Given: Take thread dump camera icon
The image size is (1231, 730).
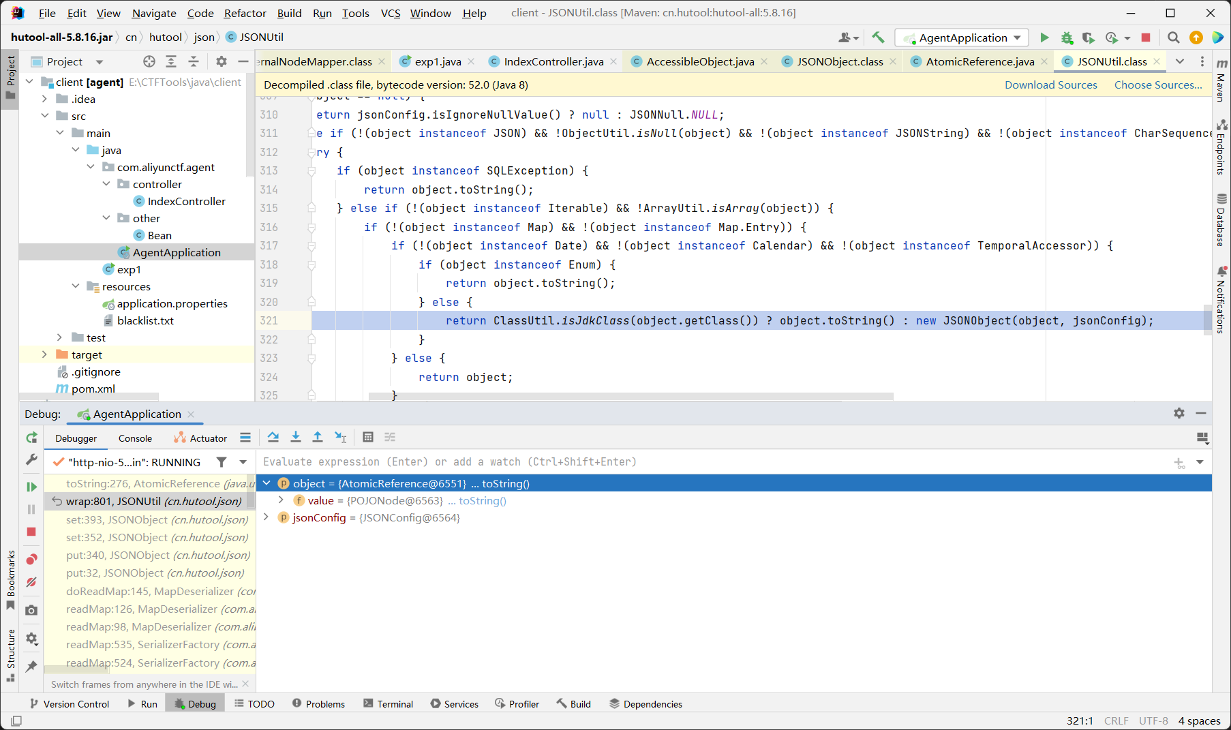Looking at the screenshot, I should click(31, 610).
